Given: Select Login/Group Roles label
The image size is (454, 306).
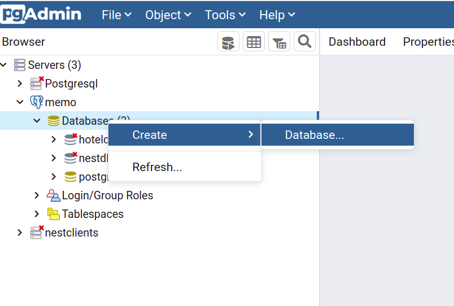Looking at the screenshot, I should click(107, 195).
